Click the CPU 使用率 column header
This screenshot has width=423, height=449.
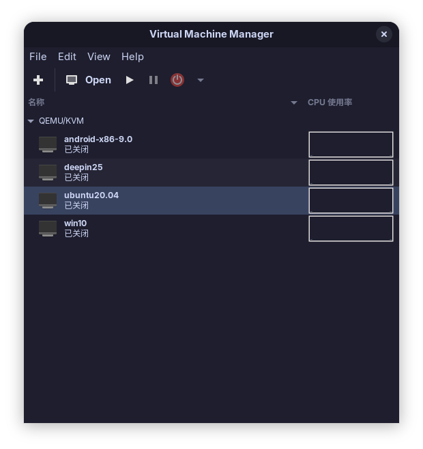pos(330,103)
